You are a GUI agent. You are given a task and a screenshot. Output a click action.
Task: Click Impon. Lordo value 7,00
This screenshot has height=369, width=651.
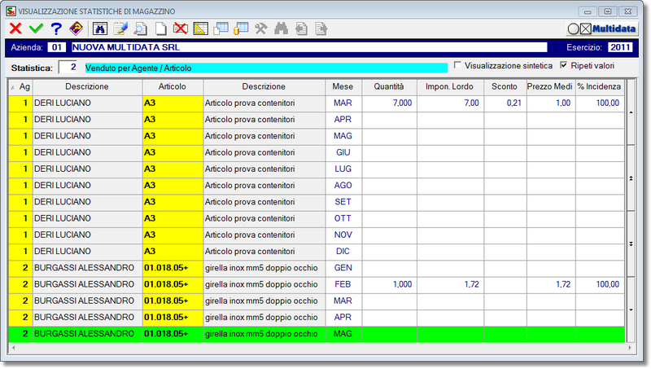click(472, 103)
